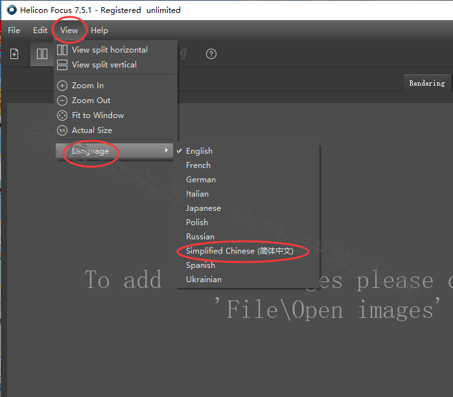This screenshot has width=453, height=397.
Task: Select checked English language option
Action: [248, 151]
